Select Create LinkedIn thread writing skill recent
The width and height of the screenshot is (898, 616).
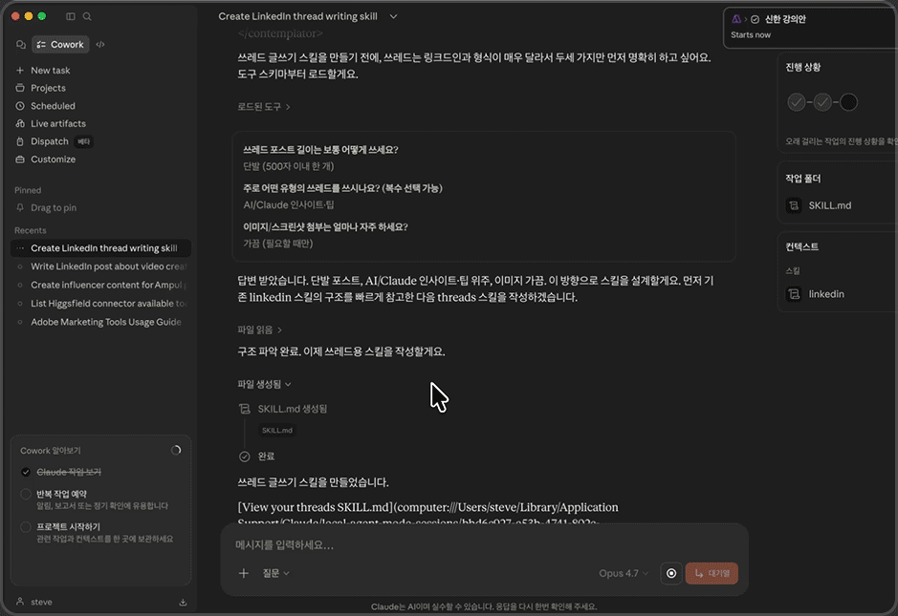pyautogui.click(x=100, y=248)
